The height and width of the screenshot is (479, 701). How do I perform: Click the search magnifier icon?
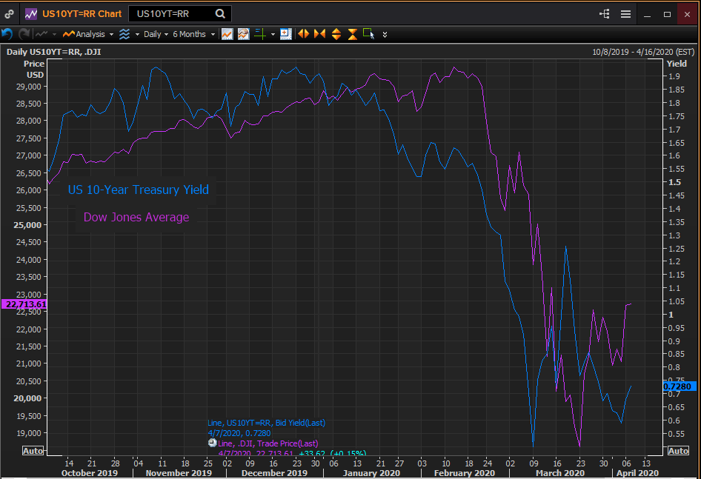click(220, 14)
